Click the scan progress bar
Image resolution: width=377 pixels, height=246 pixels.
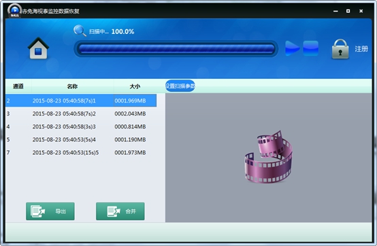(176, 49)
